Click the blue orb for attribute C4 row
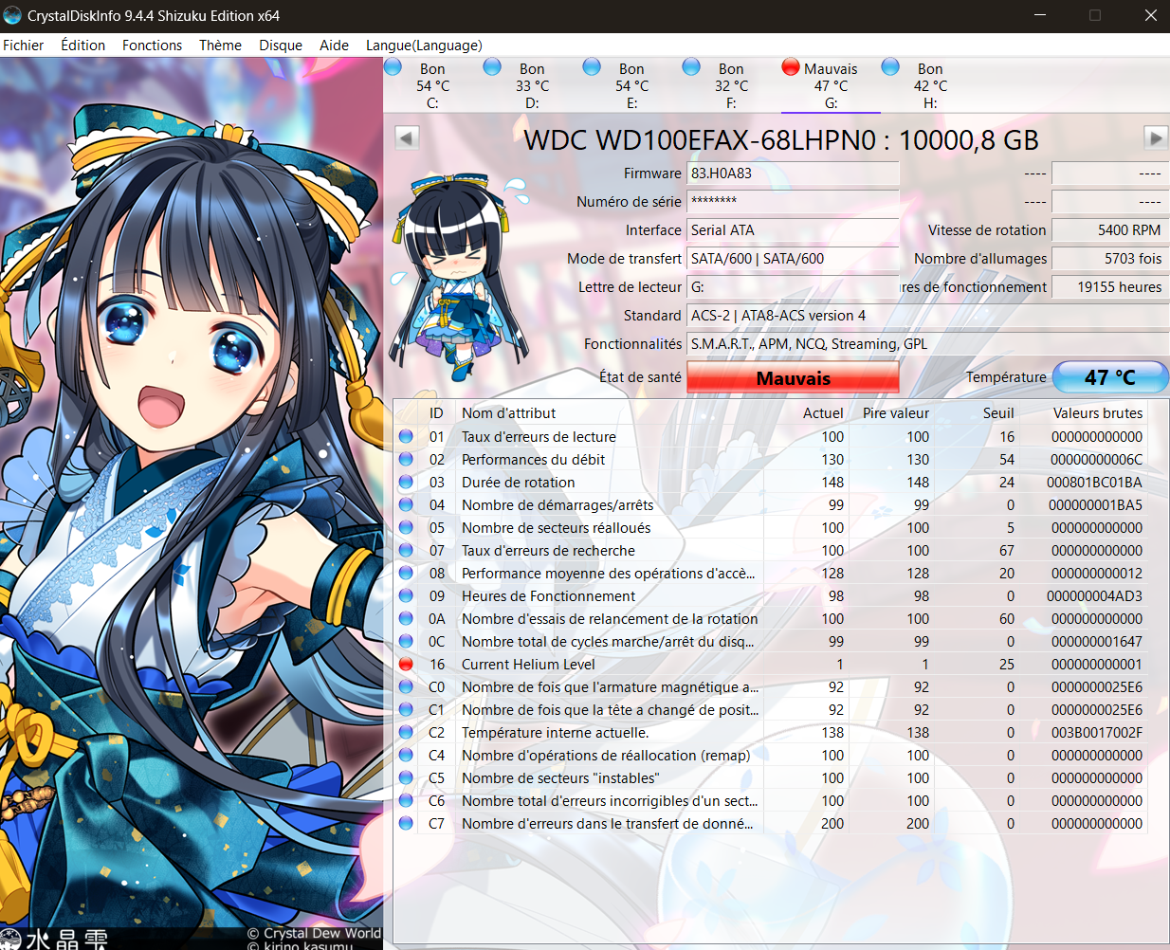 tap(406, 756)
